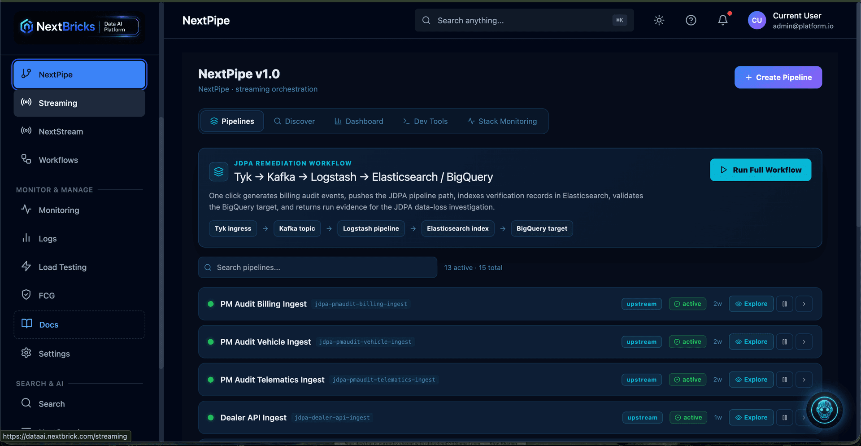Screen dimensions: 861x446
Task: Switch to the Stack Monitoring tab
Action: coord(502,121)
